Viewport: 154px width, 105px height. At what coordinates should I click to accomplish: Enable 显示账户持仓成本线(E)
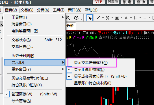(101, 83)
